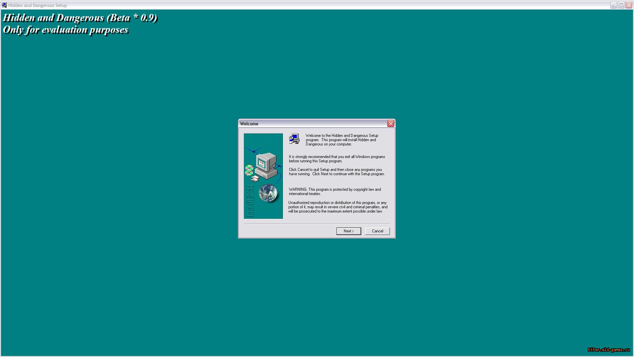Click the 'Only for evaluation purposes' text
Viewport: 634px width, 357px height.
tap(66, 30)
